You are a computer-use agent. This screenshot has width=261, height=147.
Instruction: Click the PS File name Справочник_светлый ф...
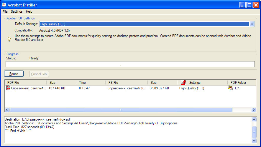[127, 88]
